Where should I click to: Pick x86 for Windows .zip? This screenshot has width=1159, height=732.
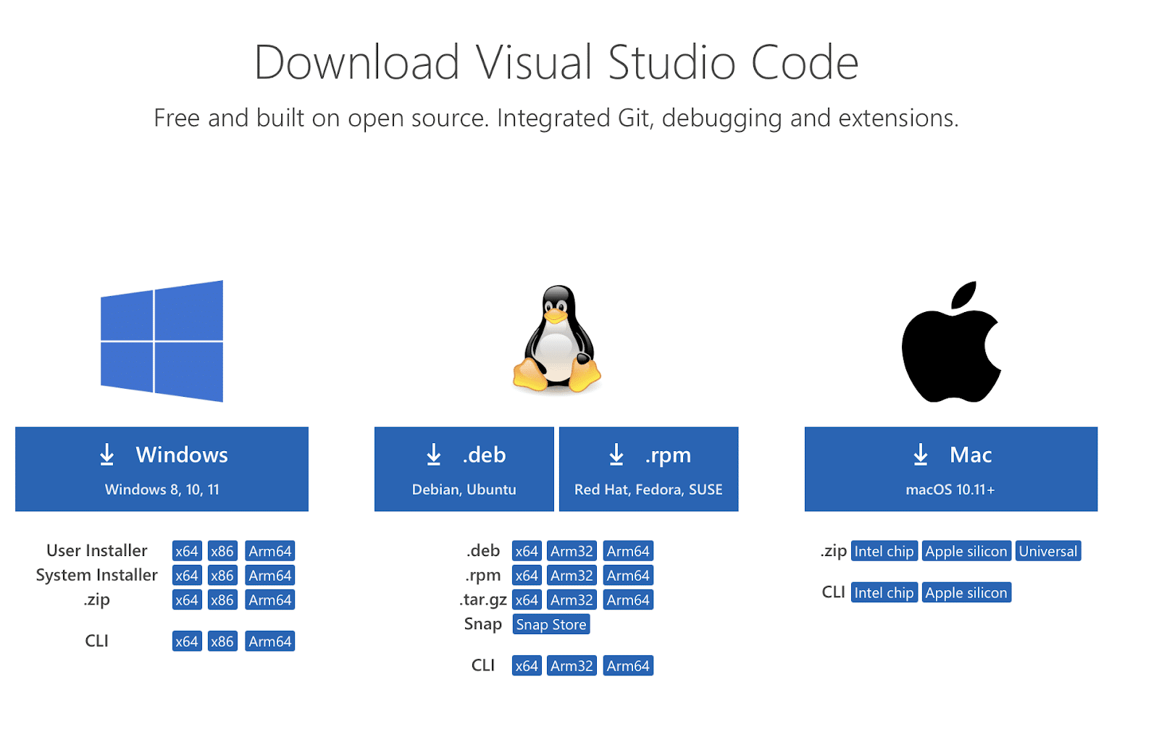coord(222,600)
